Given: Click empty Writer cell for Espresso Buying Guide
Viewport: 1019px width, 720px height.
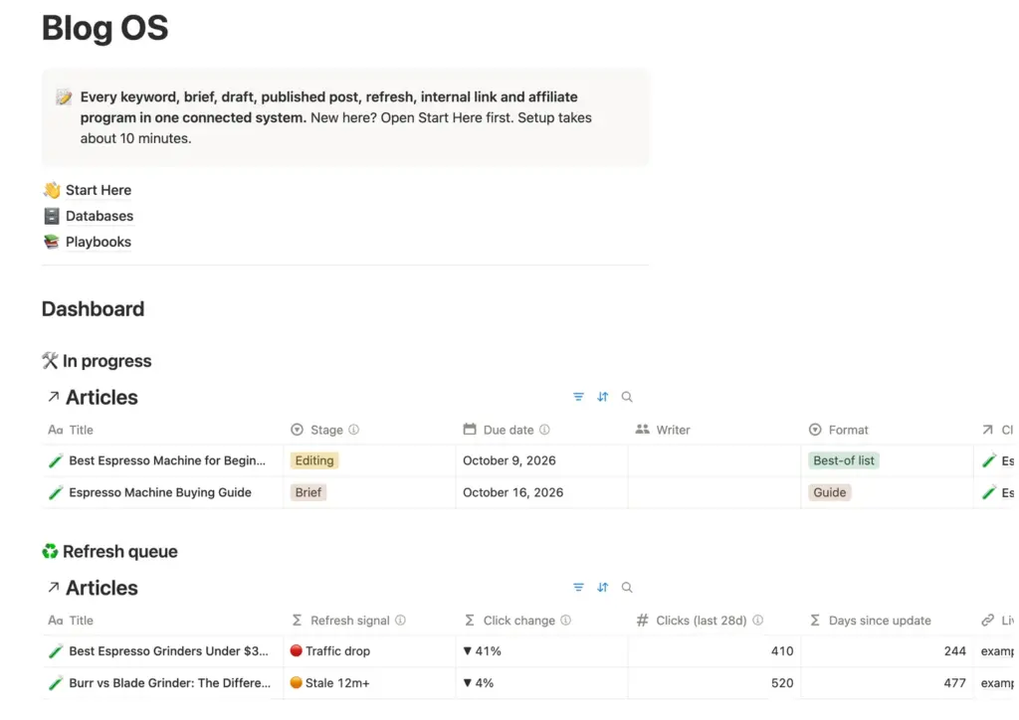Looking at the screenshot, I should coord(714,493).
